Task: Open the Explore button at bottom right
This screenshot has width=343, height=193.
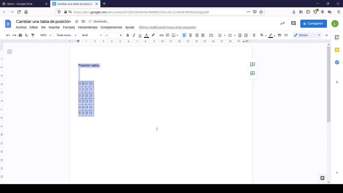Action: point(322,178)
